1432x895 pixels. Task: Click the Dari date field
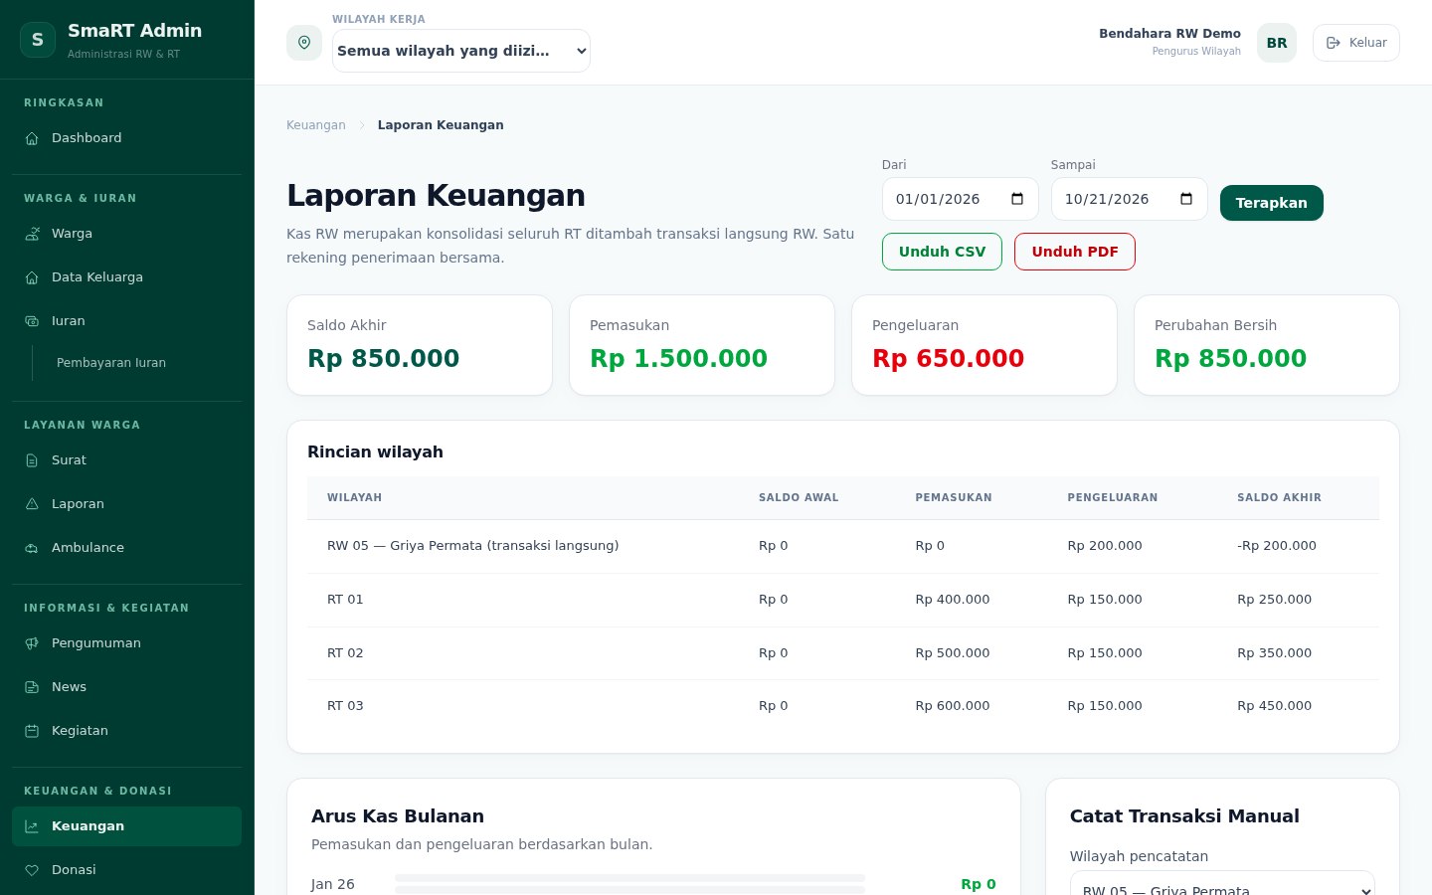point(961,199)
